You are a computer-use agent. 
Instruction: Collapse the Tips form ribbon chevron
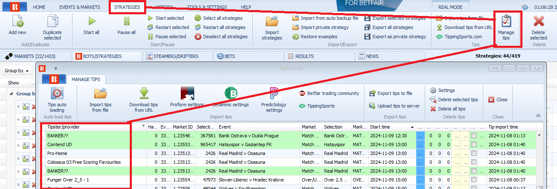[538, 115]
